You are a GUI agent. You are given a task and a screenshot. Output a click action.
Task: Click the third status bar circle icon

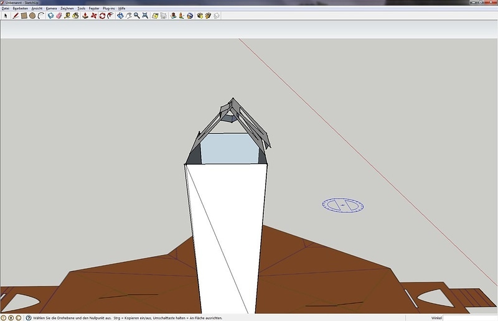19,317
